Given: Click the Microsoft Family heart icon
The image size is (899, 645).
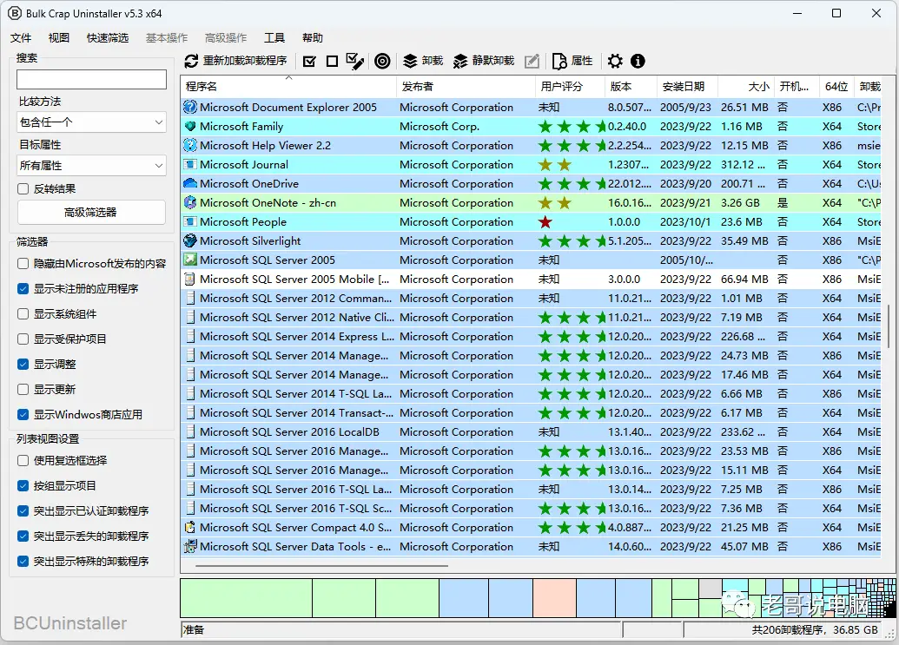Looking at the screenshot, I should [189, 126].
